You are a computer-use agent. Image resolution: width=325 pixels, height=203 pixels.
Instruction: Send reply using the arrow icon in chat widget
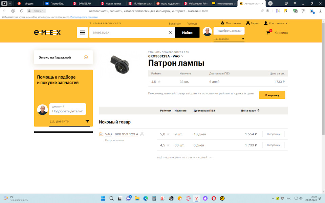(87, 121)
